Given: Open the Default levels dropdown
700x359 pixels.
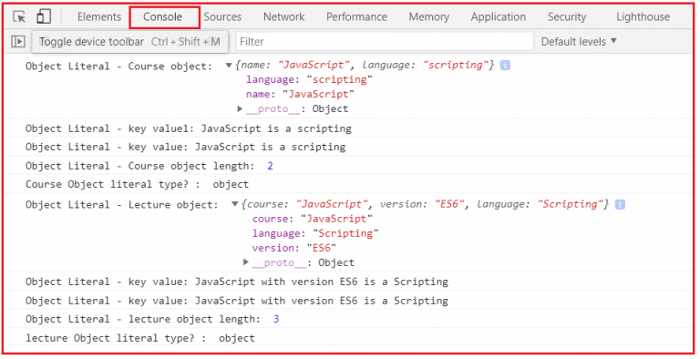Looking at the screenshot, I should point(579,42).
